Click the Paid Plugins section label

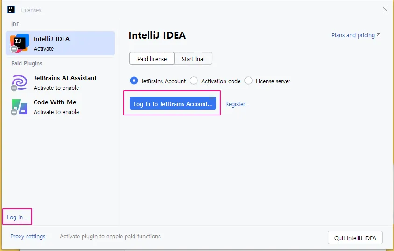click(x=27, y=63)
